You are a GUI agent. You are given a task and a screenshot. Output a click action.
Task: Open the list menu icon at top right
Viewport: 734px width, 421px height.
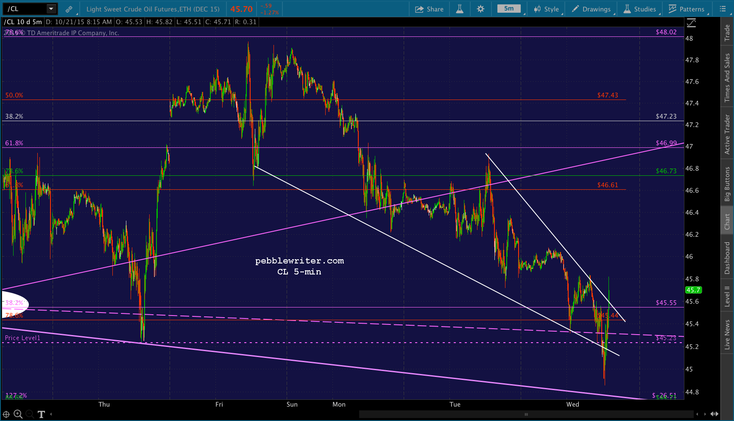(x=723, y=9)
